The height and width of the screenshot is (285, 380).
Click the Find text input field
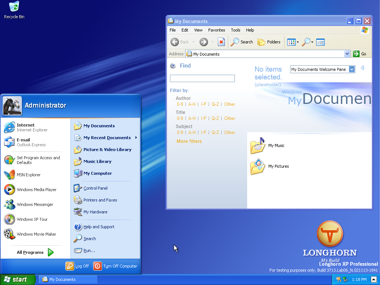tap(202, 78)
